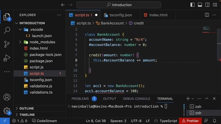Image resolution: width=221 pixels, height=124 pixels.
Task: Open Customize Layout icon
Action: (215, 5)
